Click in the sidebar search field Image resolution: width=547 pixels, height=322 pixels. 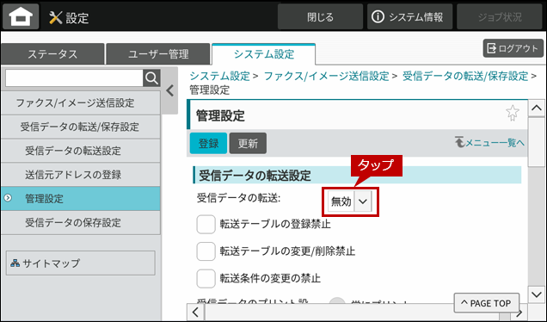pos(74,77)
